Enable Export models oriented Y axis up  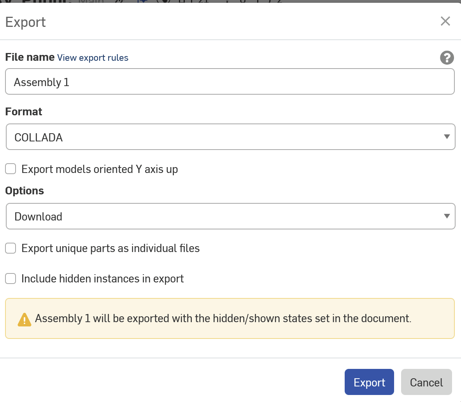11,169
